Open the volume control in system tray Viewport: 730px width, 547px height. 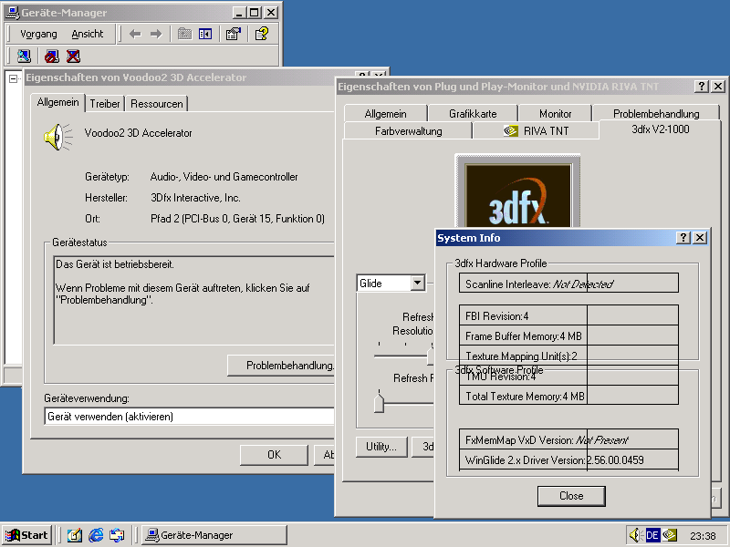coord(633,535)
